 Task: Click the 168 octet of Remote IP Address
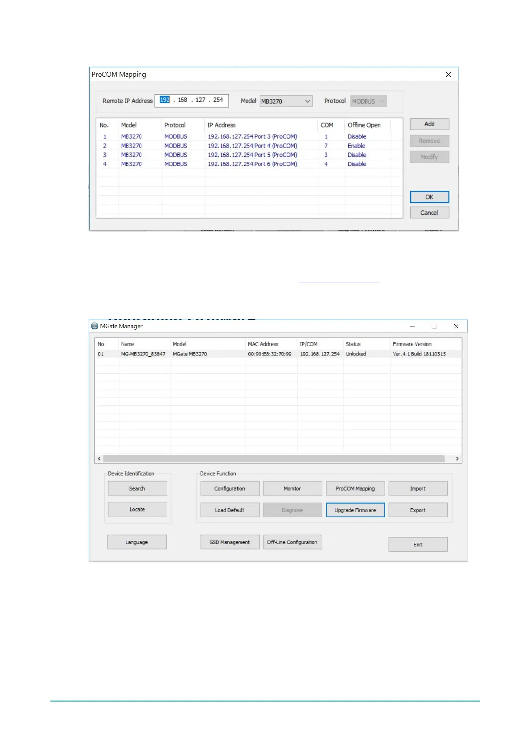click(x=182, y=100)
